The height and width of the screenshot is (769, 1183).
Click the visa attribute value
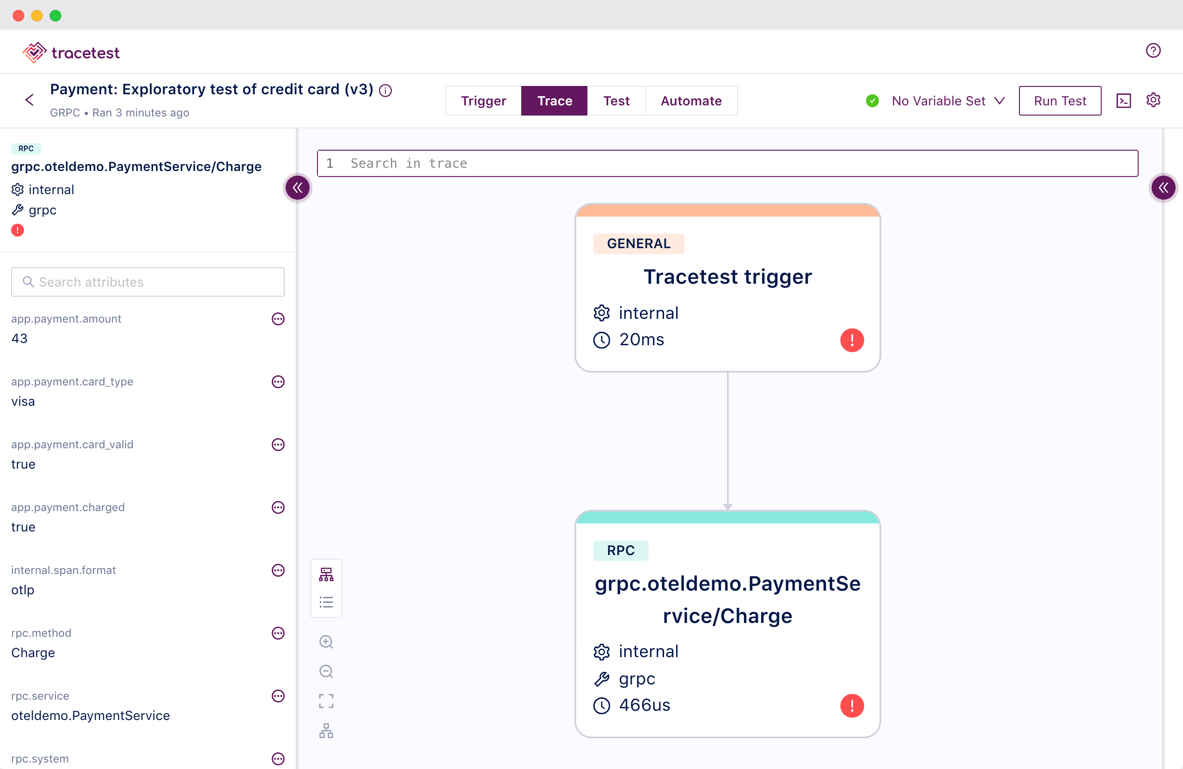(23, 401)
